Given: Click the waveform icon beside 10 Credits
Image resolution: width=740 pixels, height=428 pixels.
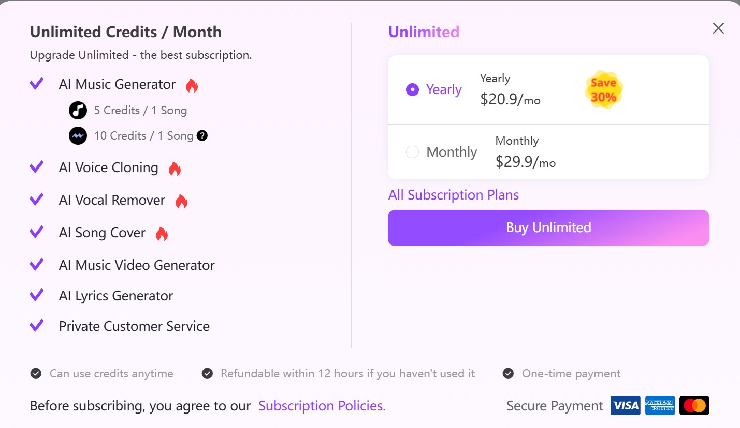Looking at the screenshot, I should click(78, 136).
